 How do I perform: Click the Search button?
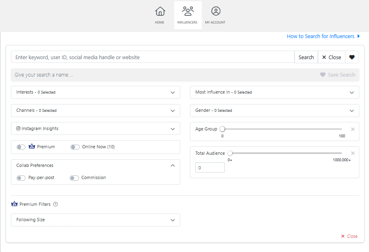pyautogui.click(x=306, y=57)
